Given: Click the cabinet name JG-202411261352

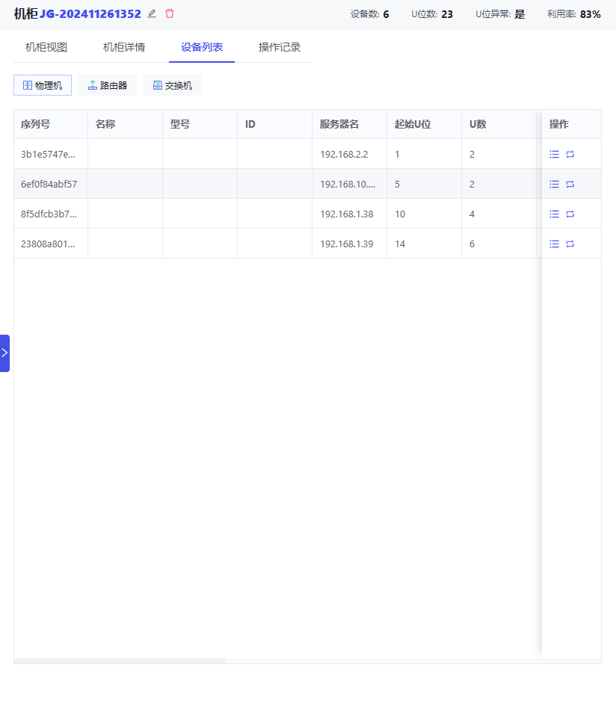Looking at the screenshot, I should [90, 14].
